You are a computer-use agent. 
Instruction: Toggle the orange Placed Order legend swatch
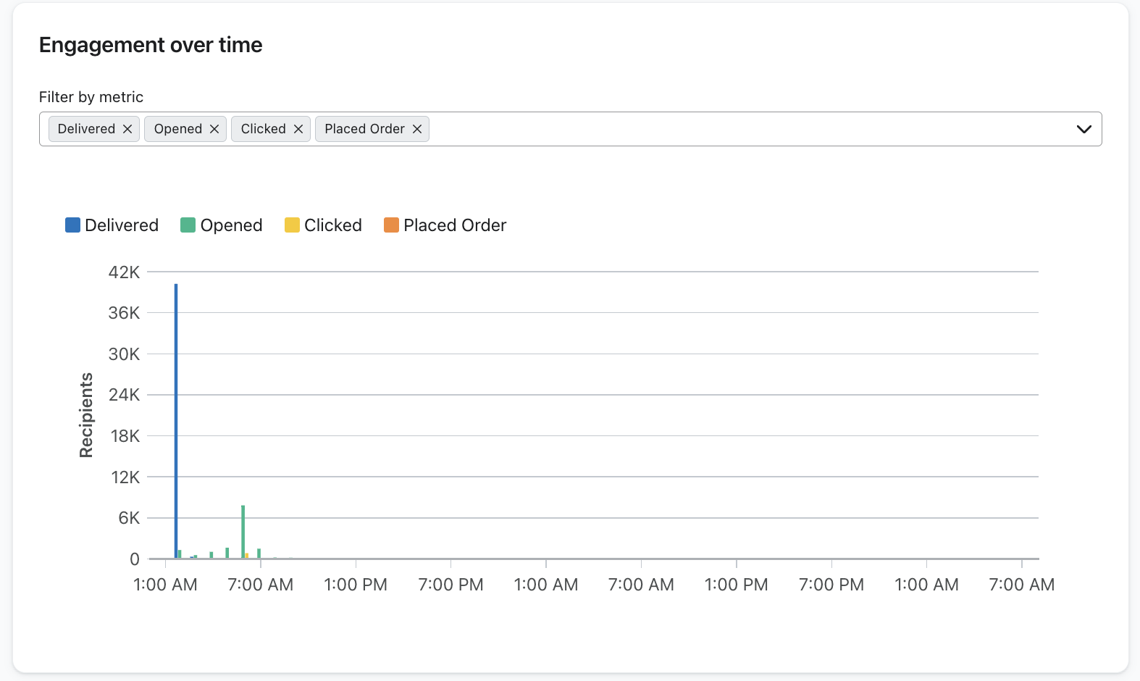[391, 225]
